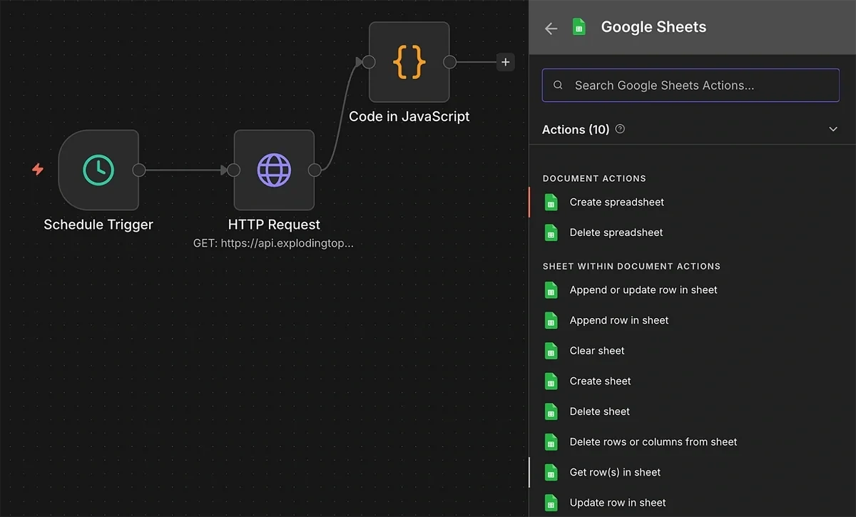
Task: Choose the Append row in sheet action
Action: (618, 320)
